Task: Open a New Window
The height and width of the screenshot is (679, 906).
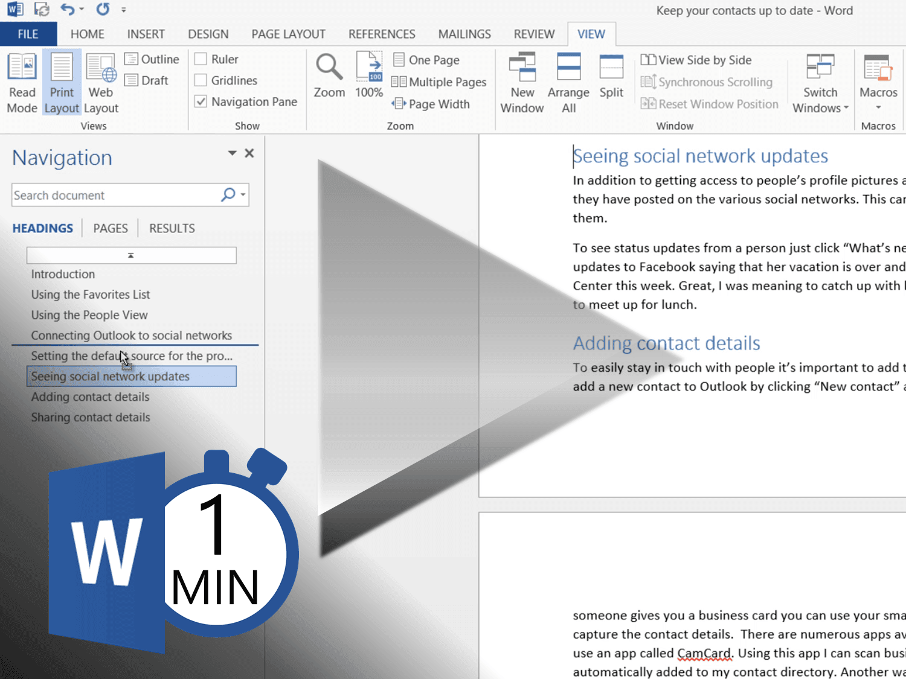Action: pos(522,83)
